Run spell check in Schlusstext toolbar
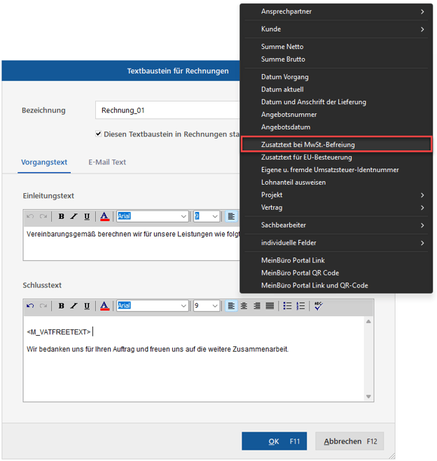This screenshot has width=437, height=461. pos(318,306)
